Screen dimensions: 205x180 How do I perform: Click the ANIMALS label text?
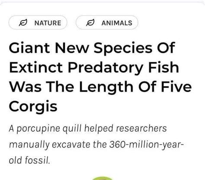coord(117,23)
